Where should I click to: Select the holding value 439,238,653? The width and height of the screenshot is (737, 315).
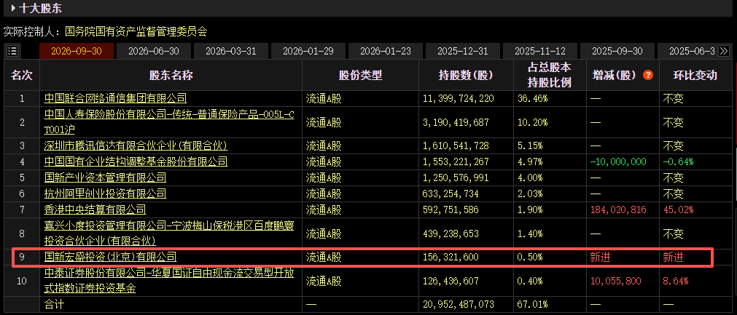pyautogui.click(x=451, y=234)
